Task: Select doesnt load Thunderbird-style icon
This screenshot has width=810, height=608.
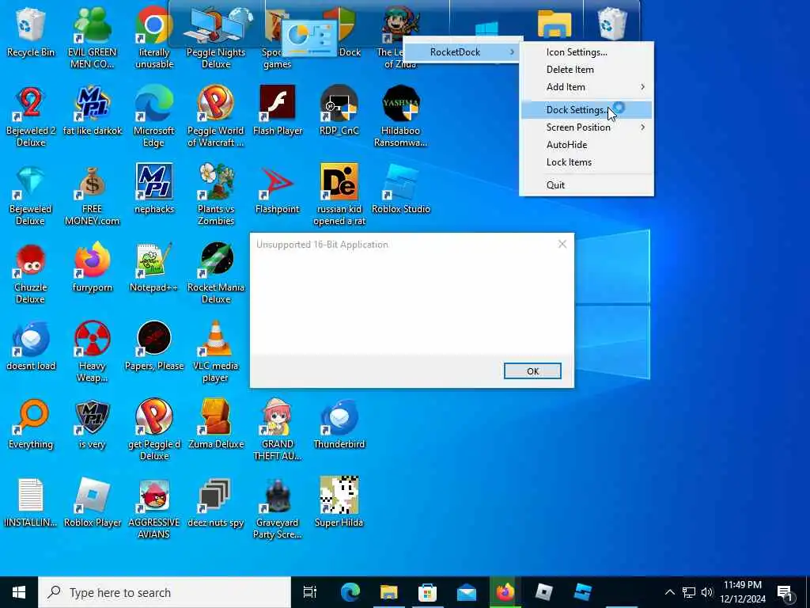Action: pos(31,347)
